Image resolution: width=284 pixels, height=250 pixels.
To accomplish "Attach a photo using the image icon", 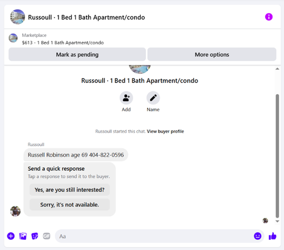I will [23, 236].
